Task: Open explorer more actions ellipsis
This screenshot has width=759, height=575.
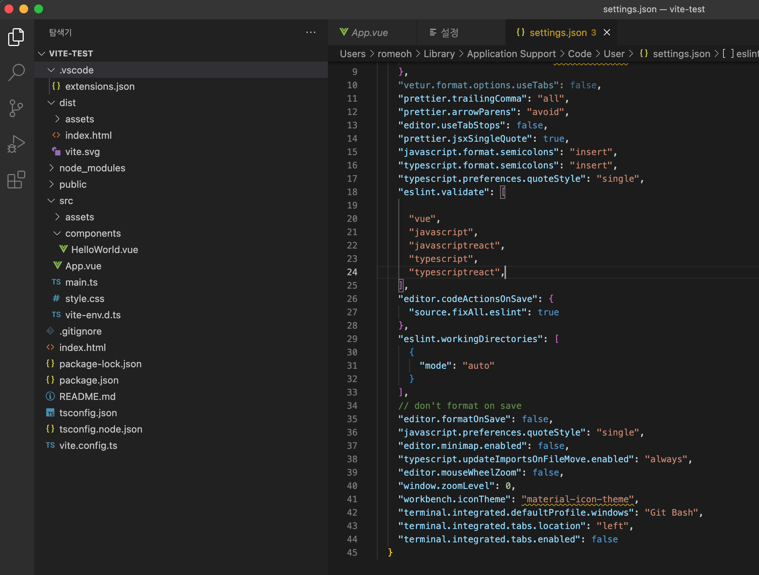Action: 310,33
